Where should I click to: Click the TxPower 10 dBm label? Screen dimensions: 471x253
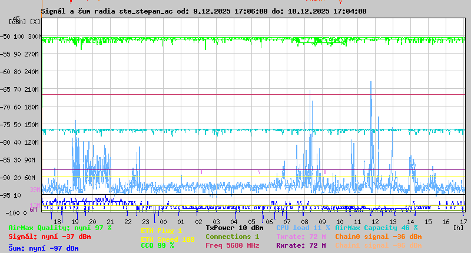click(234, 228)
